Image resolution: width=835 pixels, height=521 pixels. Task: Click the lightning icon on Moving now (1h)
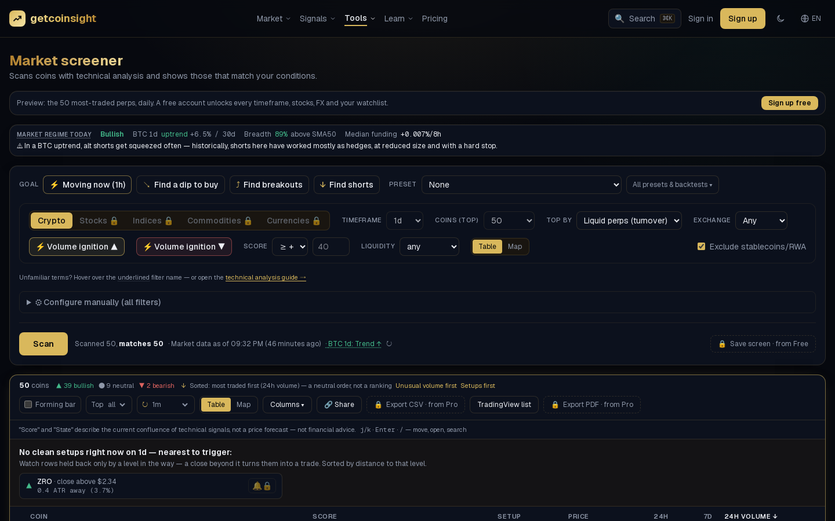tap(54, 185)
